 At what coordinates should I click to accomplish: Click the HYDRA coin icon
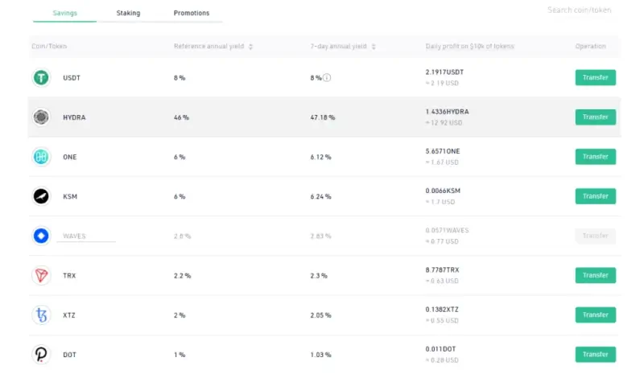coord(41,117)
